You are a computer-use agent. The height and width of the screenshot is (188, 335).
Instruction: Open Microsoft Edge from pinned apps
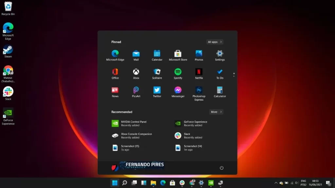coord(115,55)
